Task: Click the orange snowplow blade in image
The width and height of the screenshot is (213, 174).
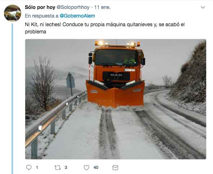Action: coord(115,94)
